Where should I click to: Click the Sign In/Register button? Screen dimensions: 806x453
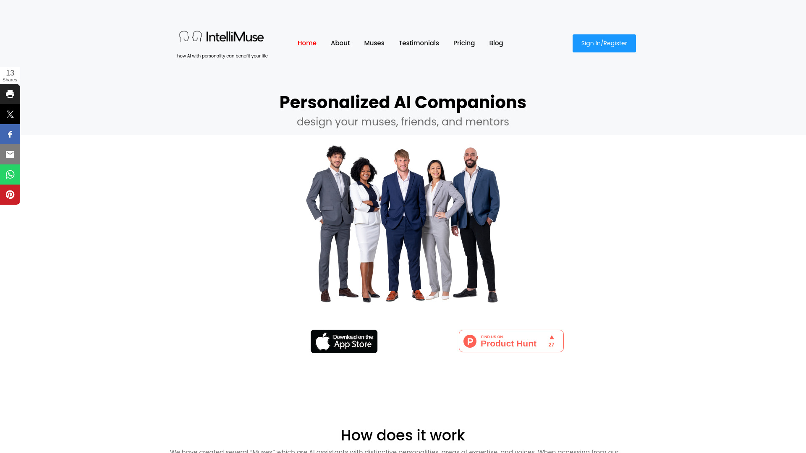[x=604, y=43]
